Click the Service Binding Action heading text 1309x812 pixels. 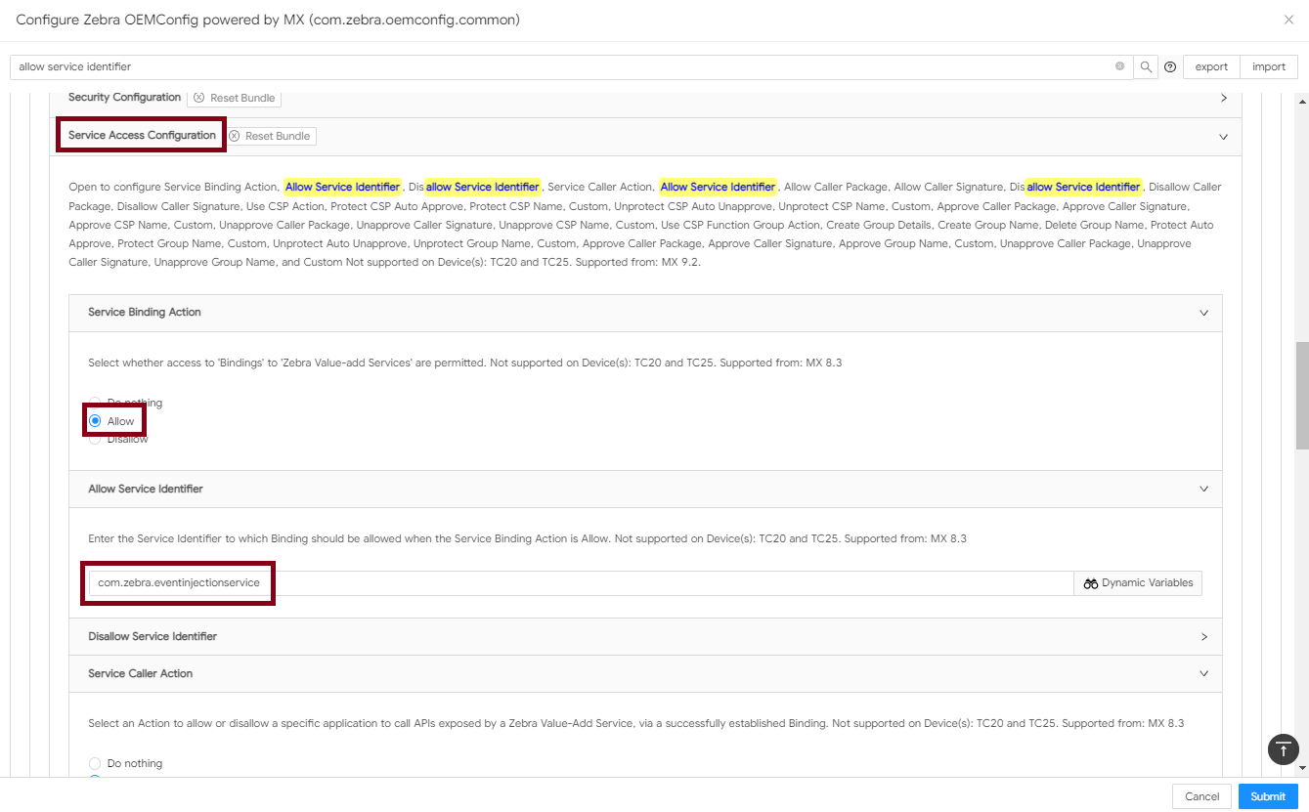pos(145,312)
